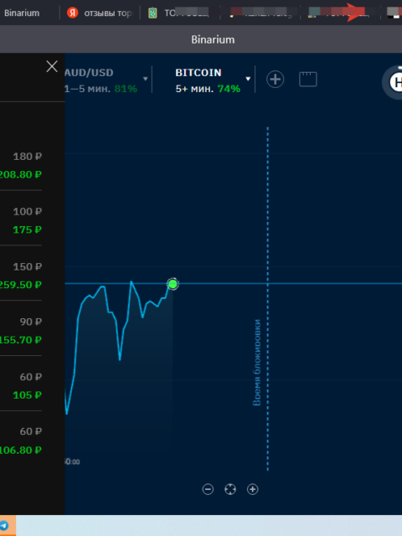Click the green current price marker
Screen dimensions: 402x536
click(173, 284)
